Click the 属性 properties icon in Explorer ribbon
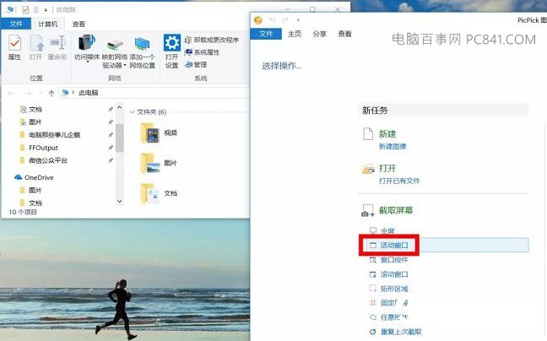The image size is (547, 341). click(14, 43)
